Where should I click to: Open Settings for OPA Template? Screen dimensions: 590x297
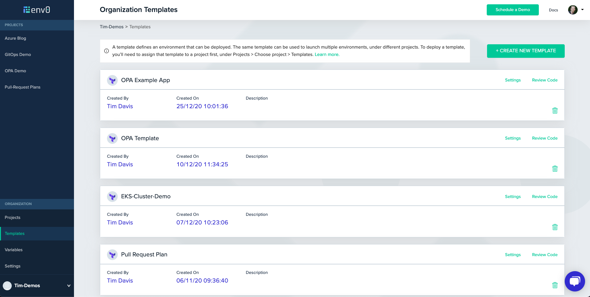pyautogui.click(x=513, y=138)
